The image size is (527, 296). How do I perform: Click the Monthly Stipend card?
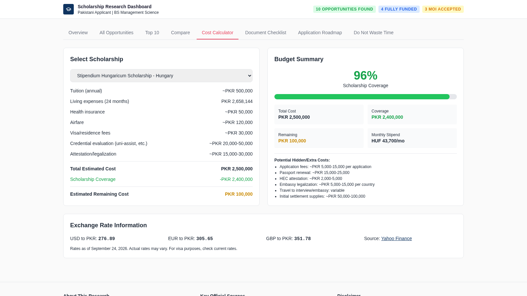click(x=412, y=138)
